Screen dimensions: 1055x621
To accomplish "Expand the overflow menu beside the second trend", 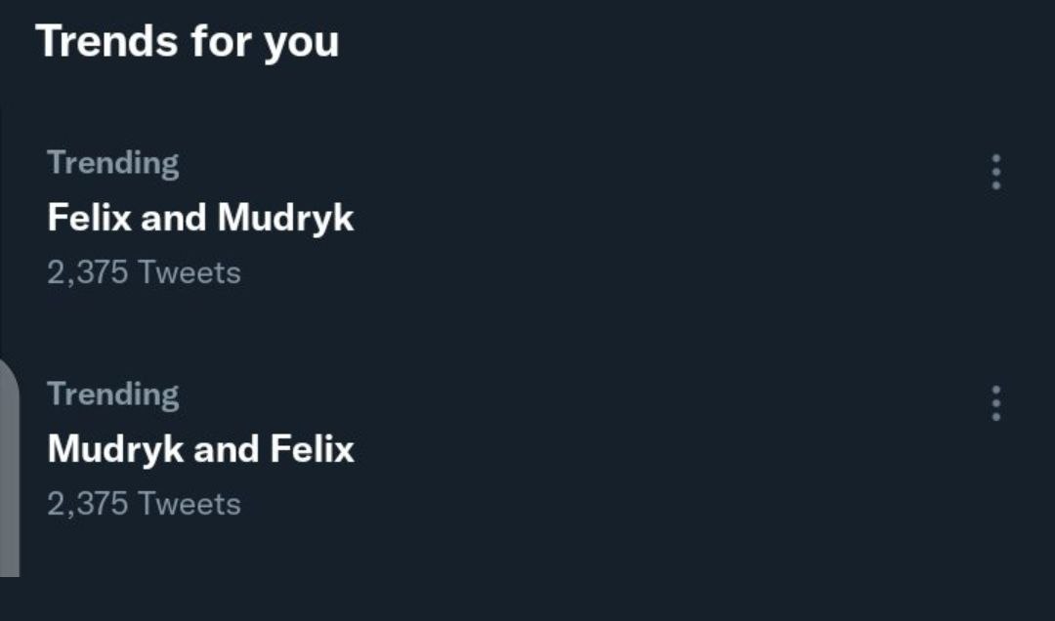I will coord(995,403).
